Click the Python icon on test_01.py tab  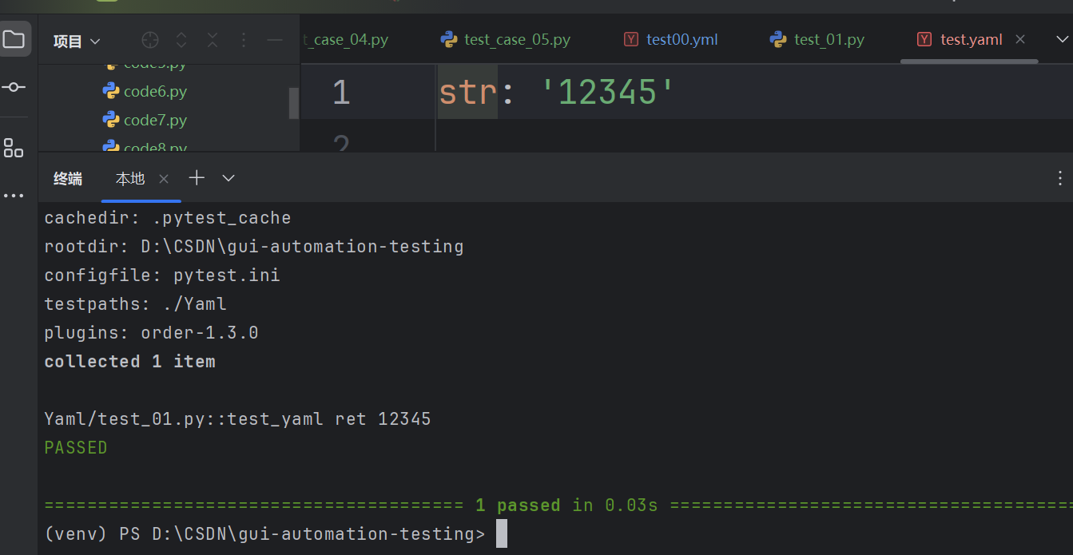(x=778, y=39)
